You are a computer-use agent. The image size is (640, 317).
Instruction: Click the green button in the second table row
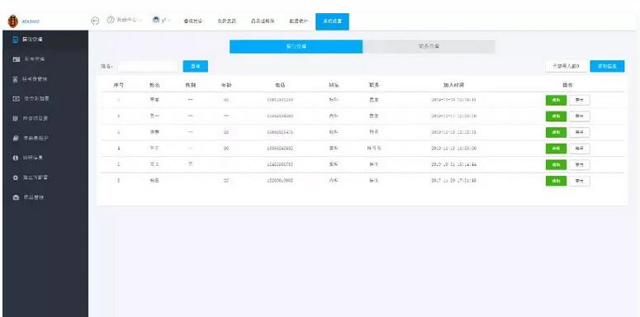click(556, 116)
